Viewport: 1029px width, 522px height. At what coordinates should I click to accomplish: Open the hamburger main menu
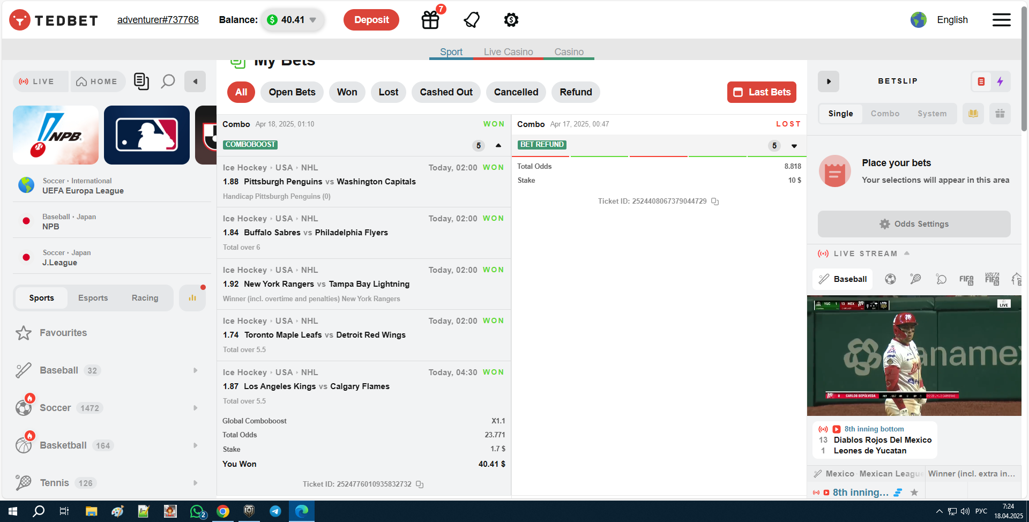pyautogui.click(x=1001, y=20)
